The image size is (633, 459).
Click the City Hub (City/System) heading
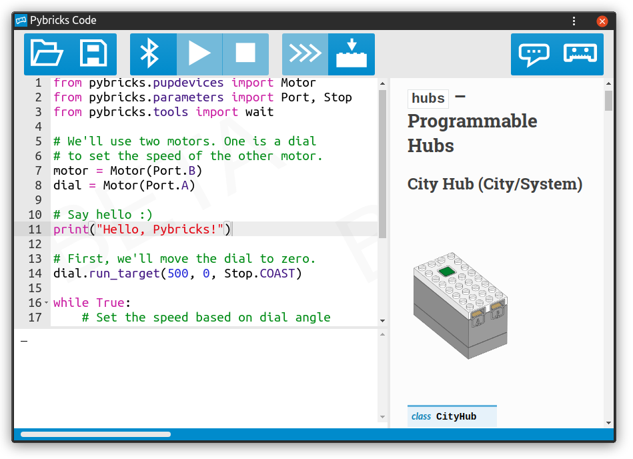point(494,184)
